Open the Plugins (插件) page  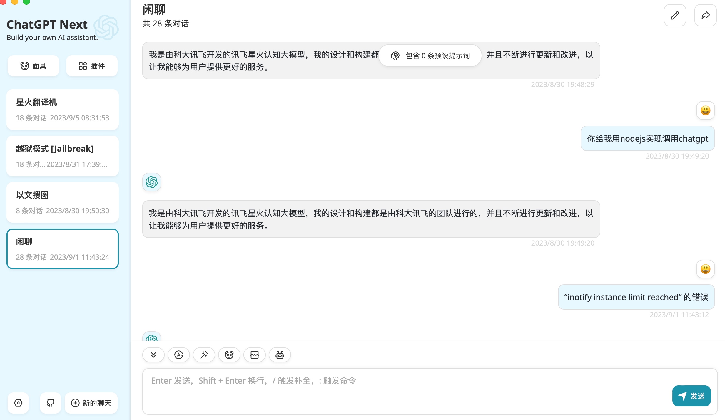tap(92, 66)
